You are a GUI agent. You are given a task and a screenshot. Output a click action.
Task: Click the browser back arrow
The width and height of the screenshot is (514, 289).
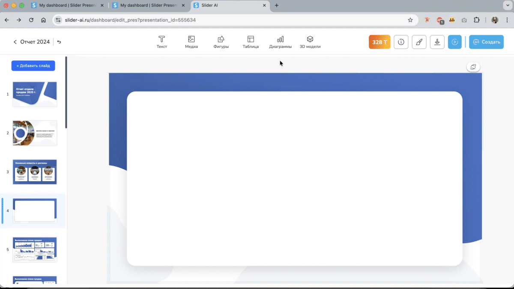pyautogui.click(x=6, y=20)
